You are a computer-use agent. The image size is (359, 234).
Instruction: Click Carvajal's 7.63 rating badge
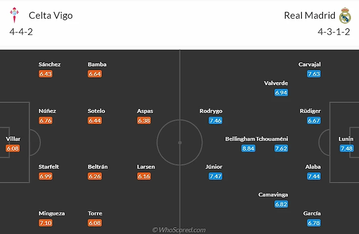(314, 74)
